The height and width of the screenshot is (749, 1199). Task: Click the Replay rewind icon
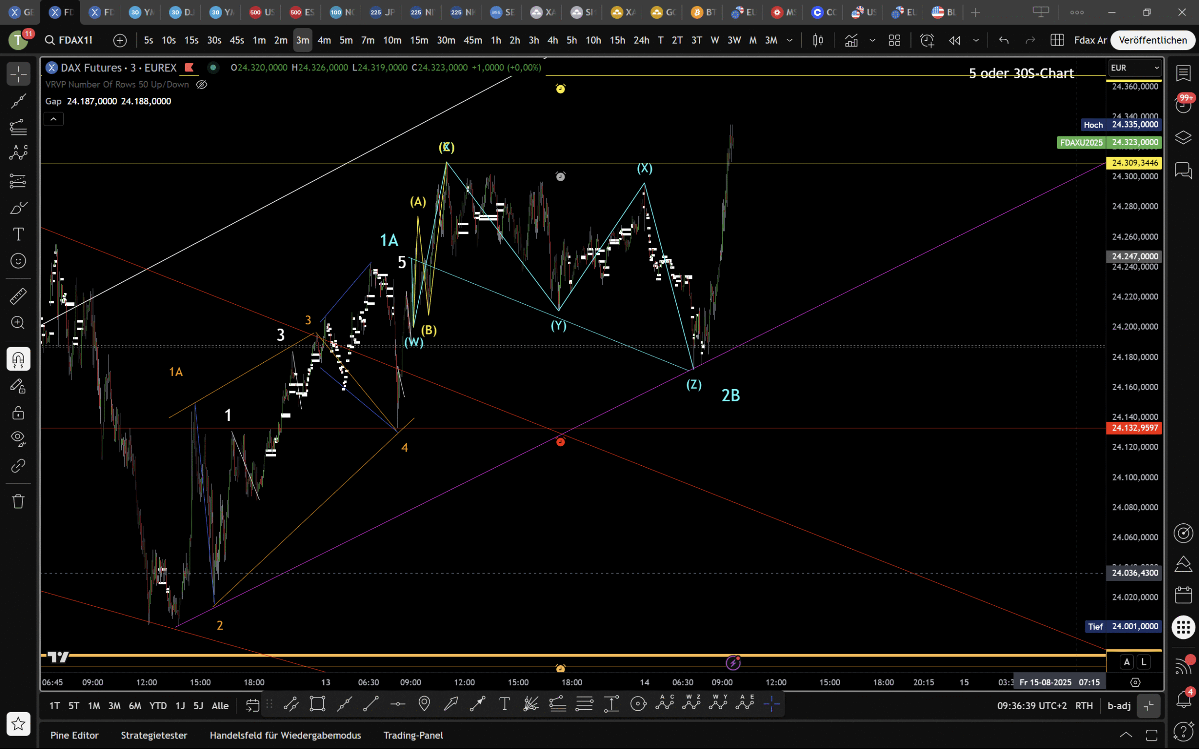[954, 40]
